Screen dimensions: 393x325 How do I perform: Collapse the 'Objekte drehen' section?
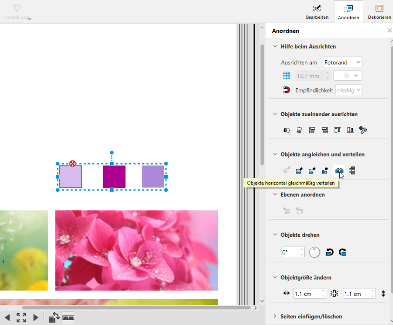(x=275, y=235)
